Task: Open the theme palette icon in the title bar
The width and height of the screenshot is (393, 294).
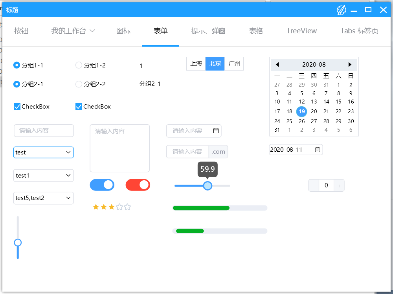Action: pyautogui.click(x=342, y=10)
